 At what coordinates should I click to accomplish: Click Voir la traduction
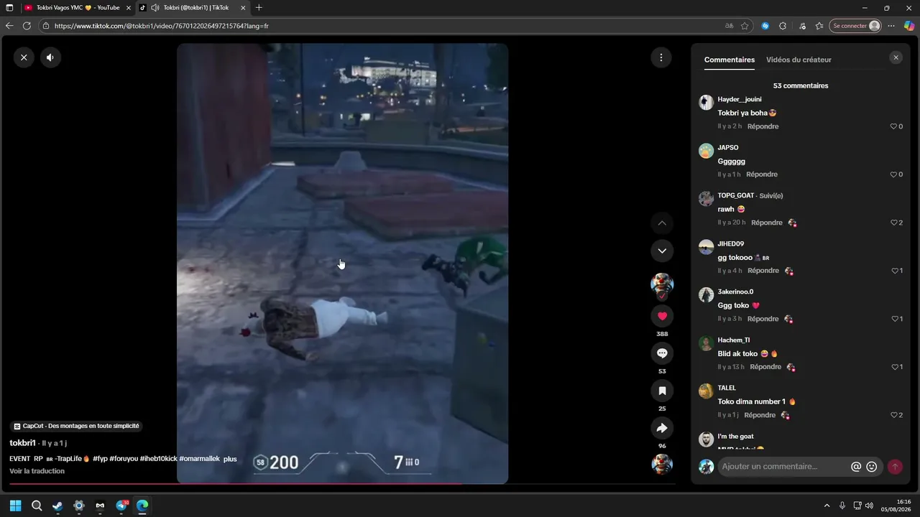click(37, 471)
